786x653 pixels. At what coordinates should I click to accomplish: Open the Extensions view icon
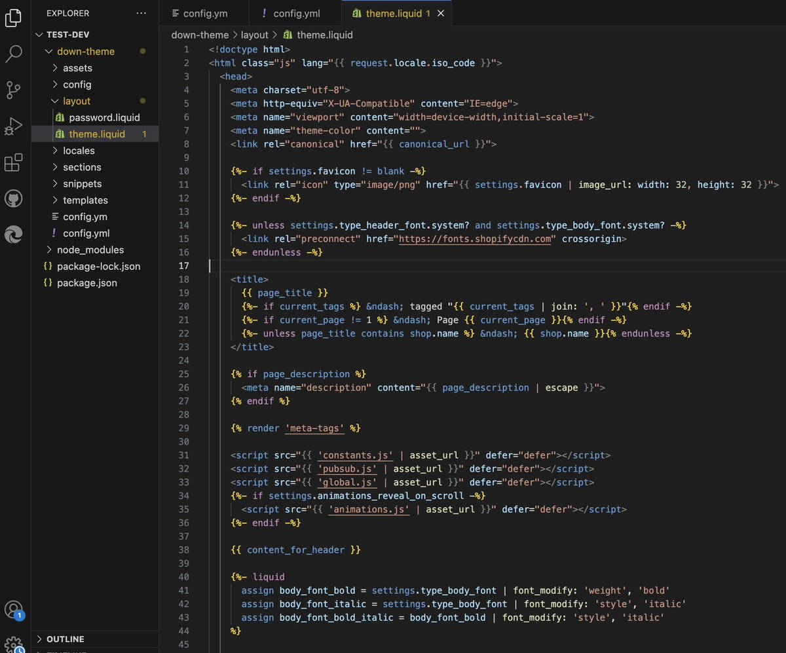[14, 162]
